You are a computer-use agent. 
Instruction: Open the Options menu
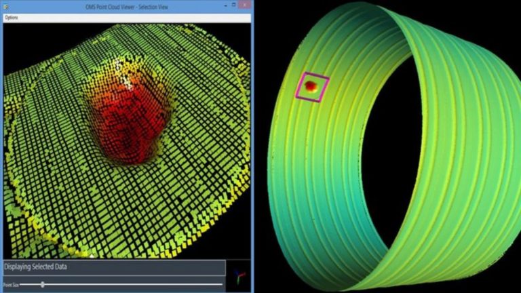[12, 17]
